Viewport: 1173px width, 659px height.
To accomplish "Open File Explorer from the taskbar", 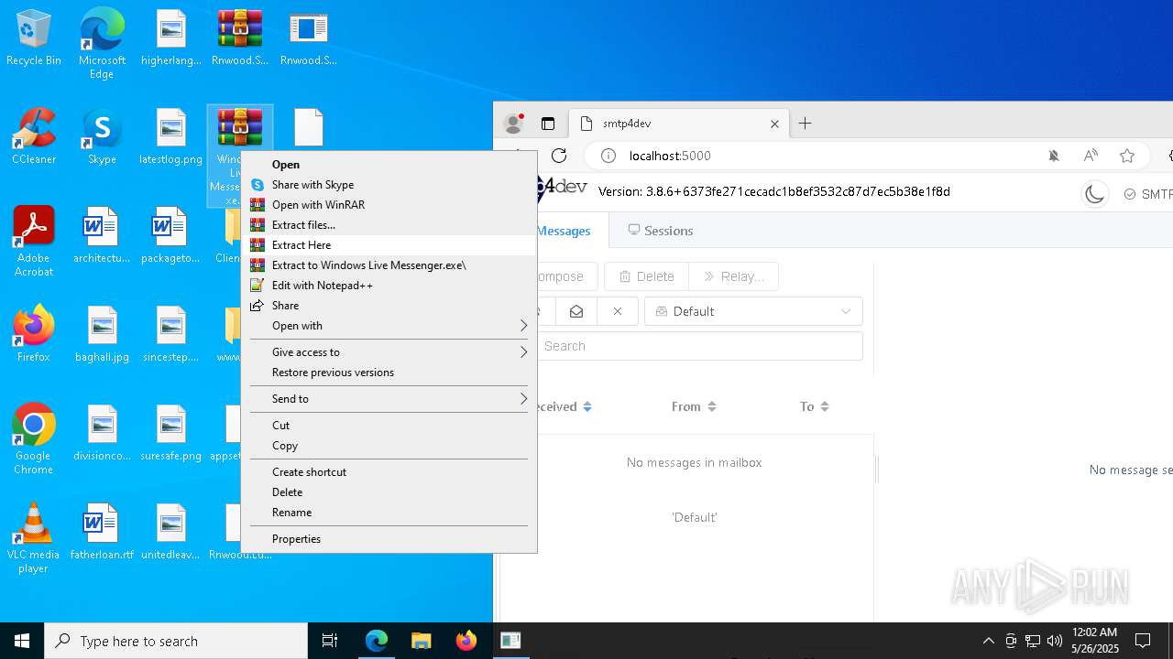I will tap(421, 641).
